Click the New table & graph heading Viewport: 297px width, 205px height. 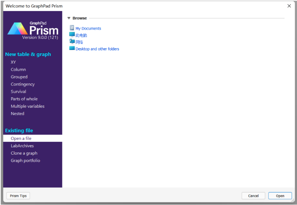tap(28, 54)
